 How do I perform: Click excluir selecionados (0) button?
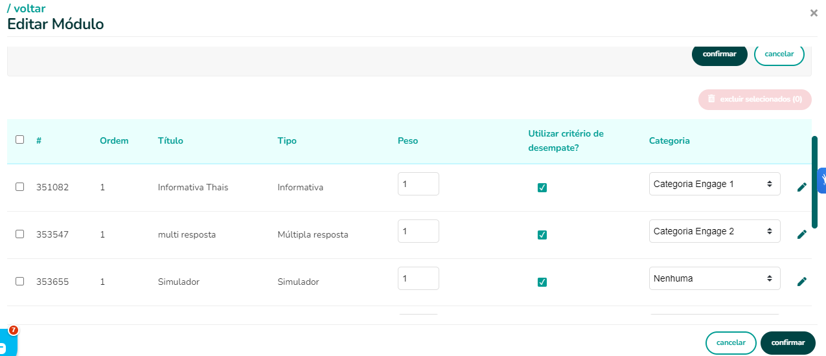pyautogui.click(x=755, y=100)
